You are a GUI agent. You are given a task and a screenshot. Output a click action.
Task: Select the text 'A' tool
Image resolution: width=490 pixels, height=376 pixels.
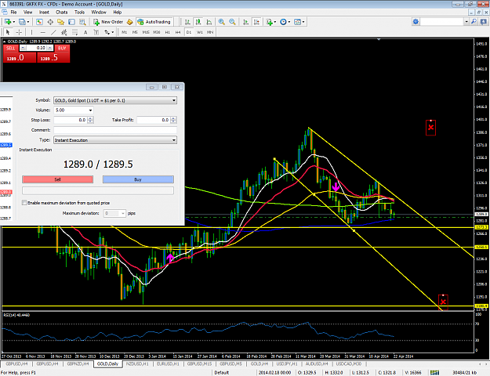coord(85,32)
